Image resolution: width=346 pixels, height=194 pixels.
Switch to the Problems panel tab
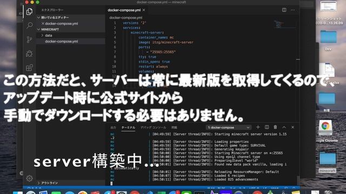[174, 128]
